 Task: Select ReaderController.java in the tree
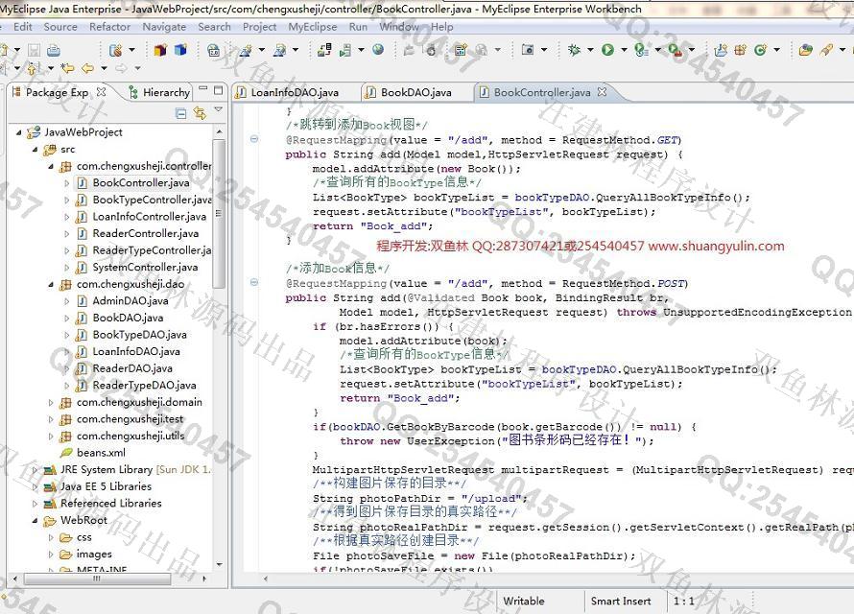(138, 233)
